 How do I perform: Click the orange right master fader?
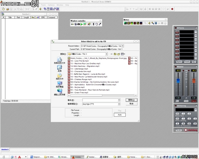pos(194,81)
